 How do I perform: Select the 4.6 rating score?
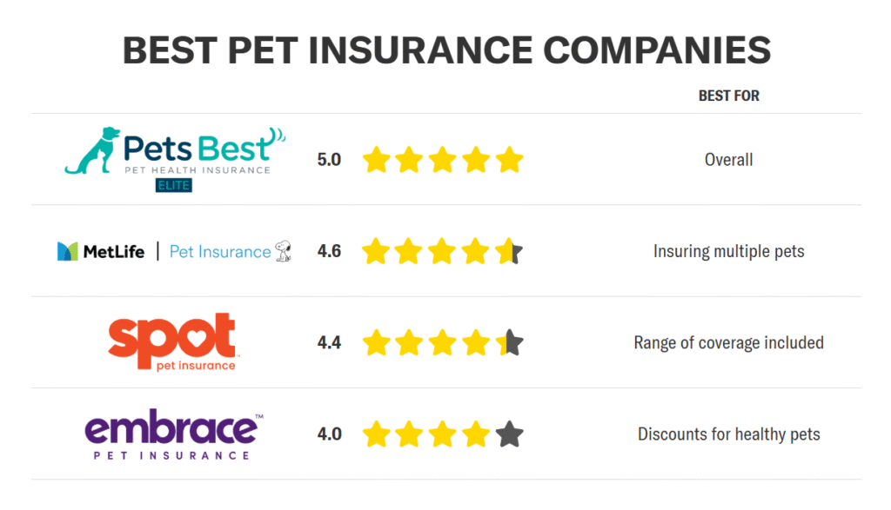click(329, 251)
